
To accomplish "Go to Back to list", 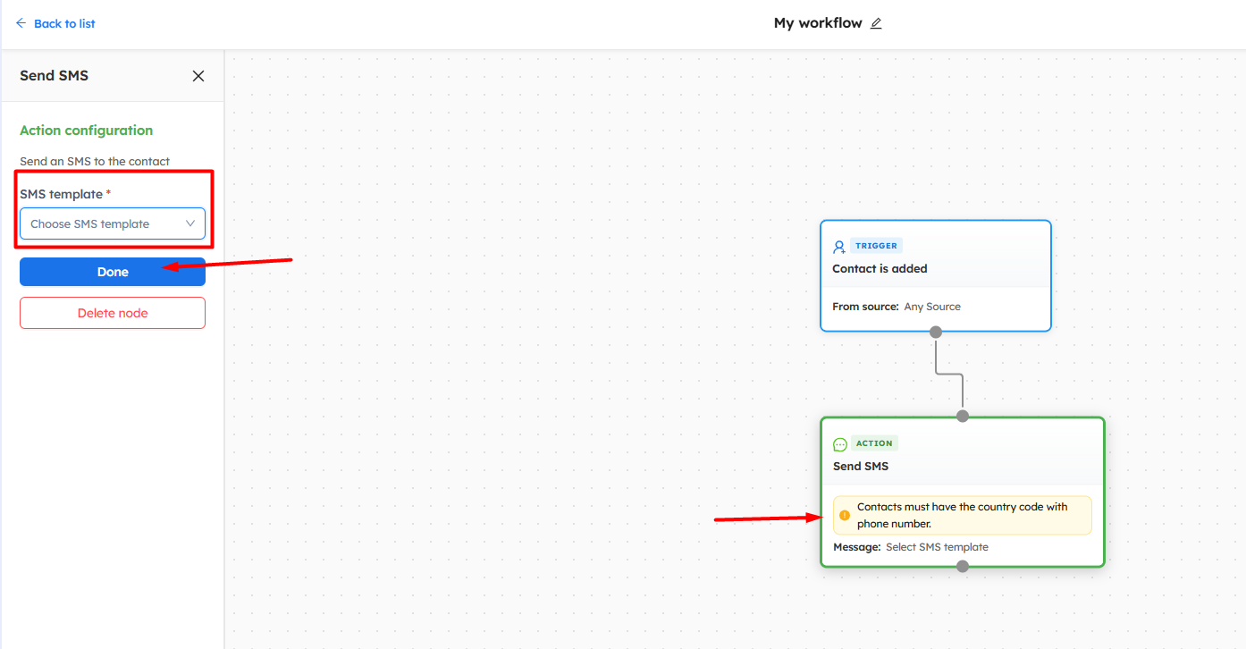I will pos(64,23).
